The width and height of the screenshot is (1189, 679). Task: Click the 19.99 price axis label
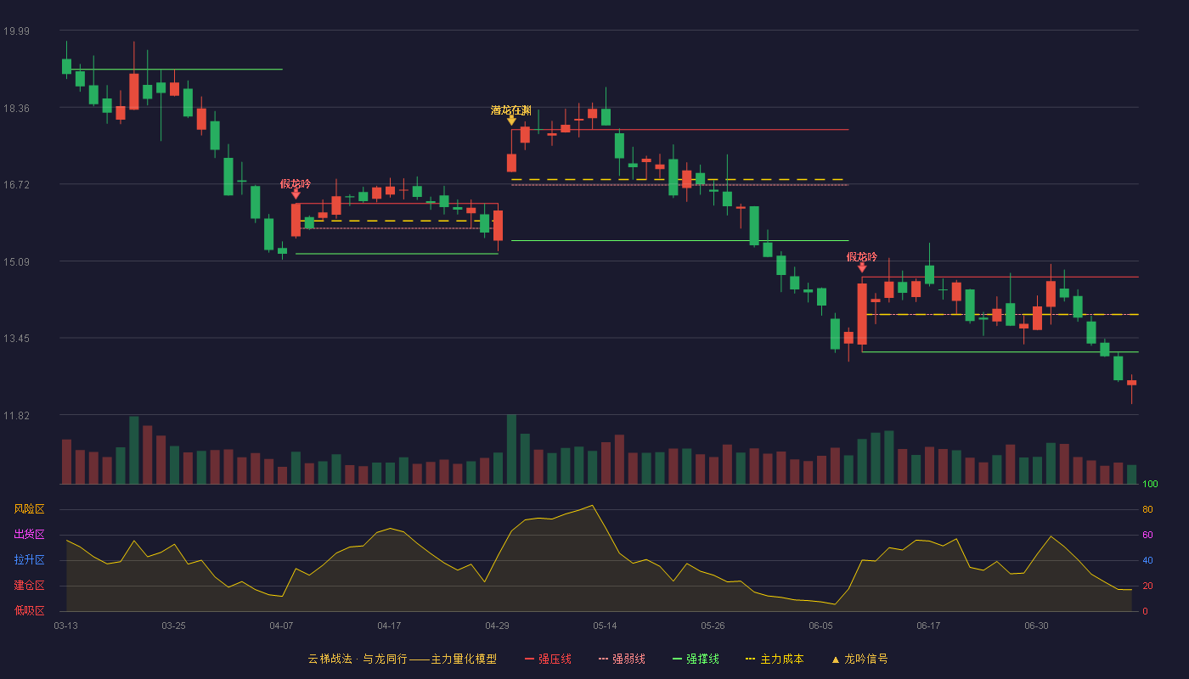point(16,31)
